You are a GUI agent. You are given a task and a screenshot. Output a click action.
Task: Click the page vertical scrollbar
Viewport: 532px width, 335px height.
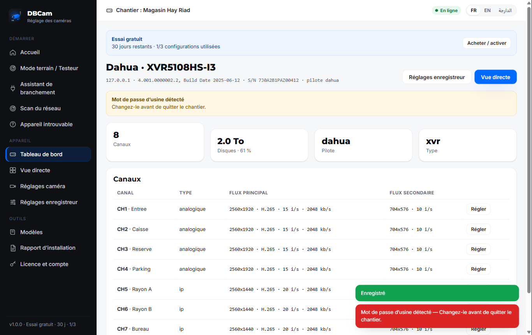[529, 150]
